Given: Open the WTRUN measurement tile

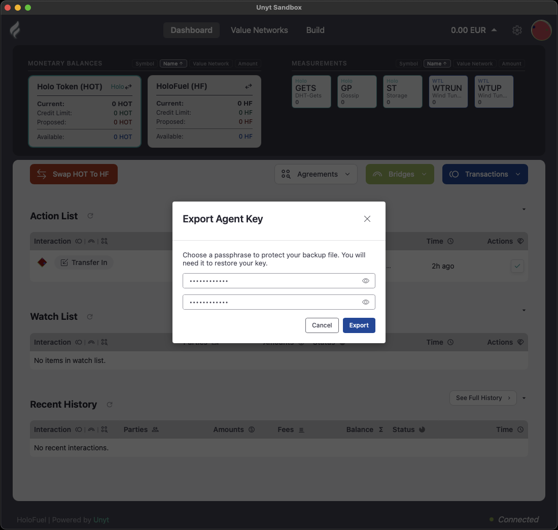Looking at the screenshot, I should pyautogui.click(x=448, y=91).
